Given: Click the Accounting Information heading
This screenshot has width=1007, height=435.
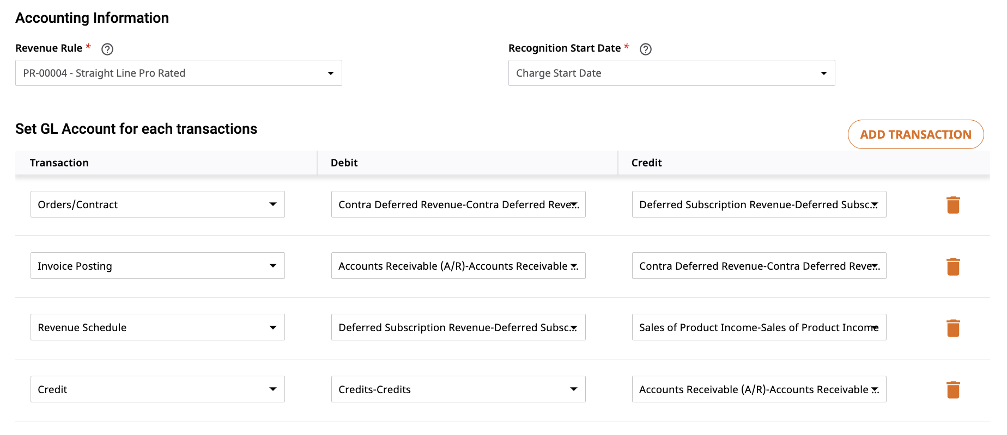Looking at the screenshot, I should (92, 18).
